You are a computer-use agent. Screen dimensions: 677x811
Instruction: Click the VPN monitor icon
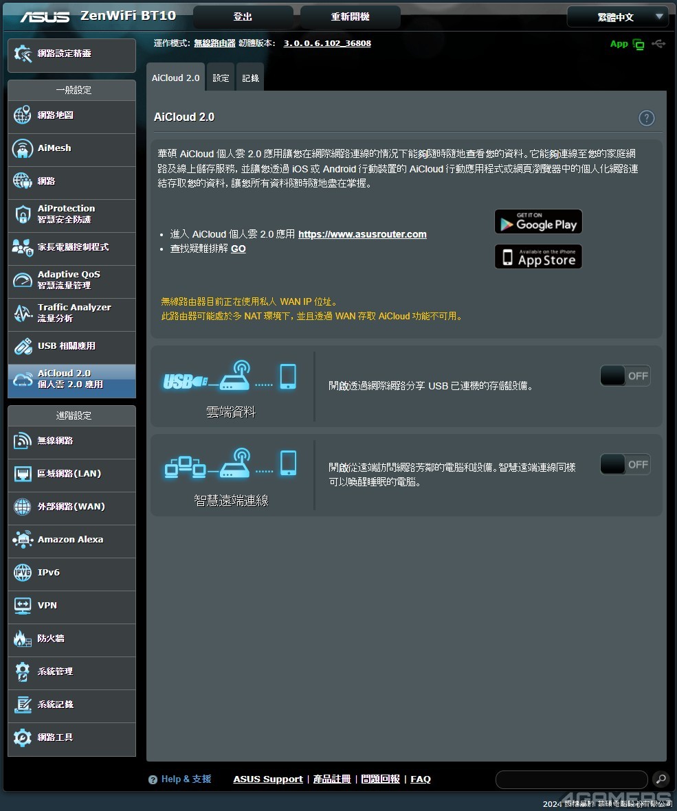[x=22, y=606]
